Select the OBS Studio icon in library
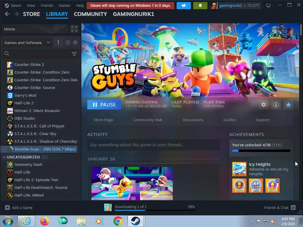The height and width of the screenshot is (227, 303). pyautogui.click(x=10, y=118)
